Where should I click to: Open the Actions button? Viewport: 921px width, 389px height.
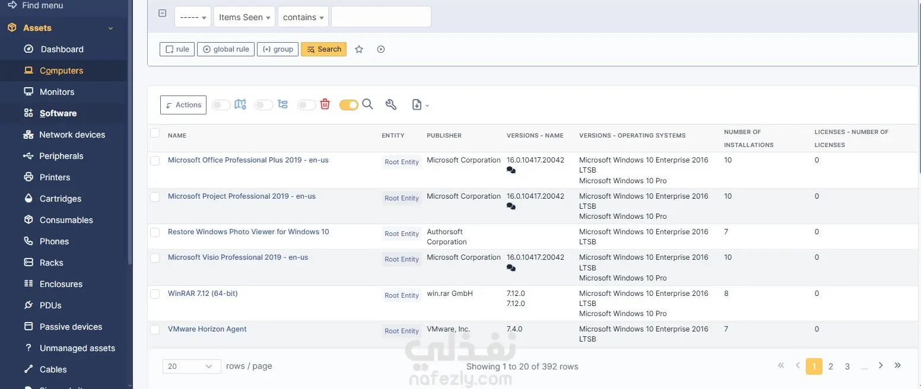pyautogui.click(x=183, y=105)
